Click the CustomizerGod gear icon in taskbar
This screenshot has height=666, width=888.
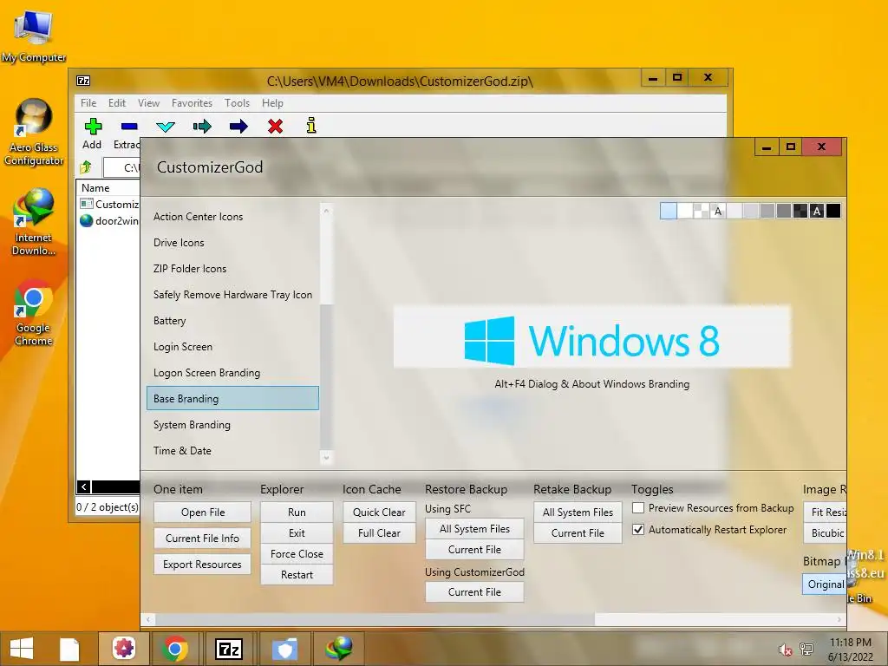point(124,649)
